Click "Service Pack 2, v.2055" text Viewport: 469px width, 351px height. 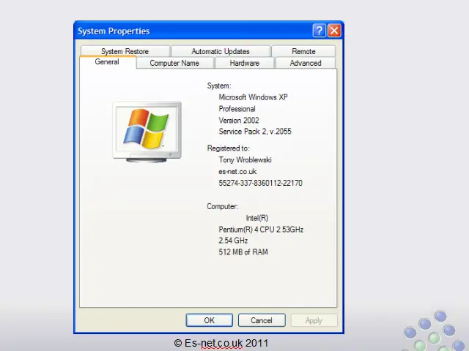point(255,132)
